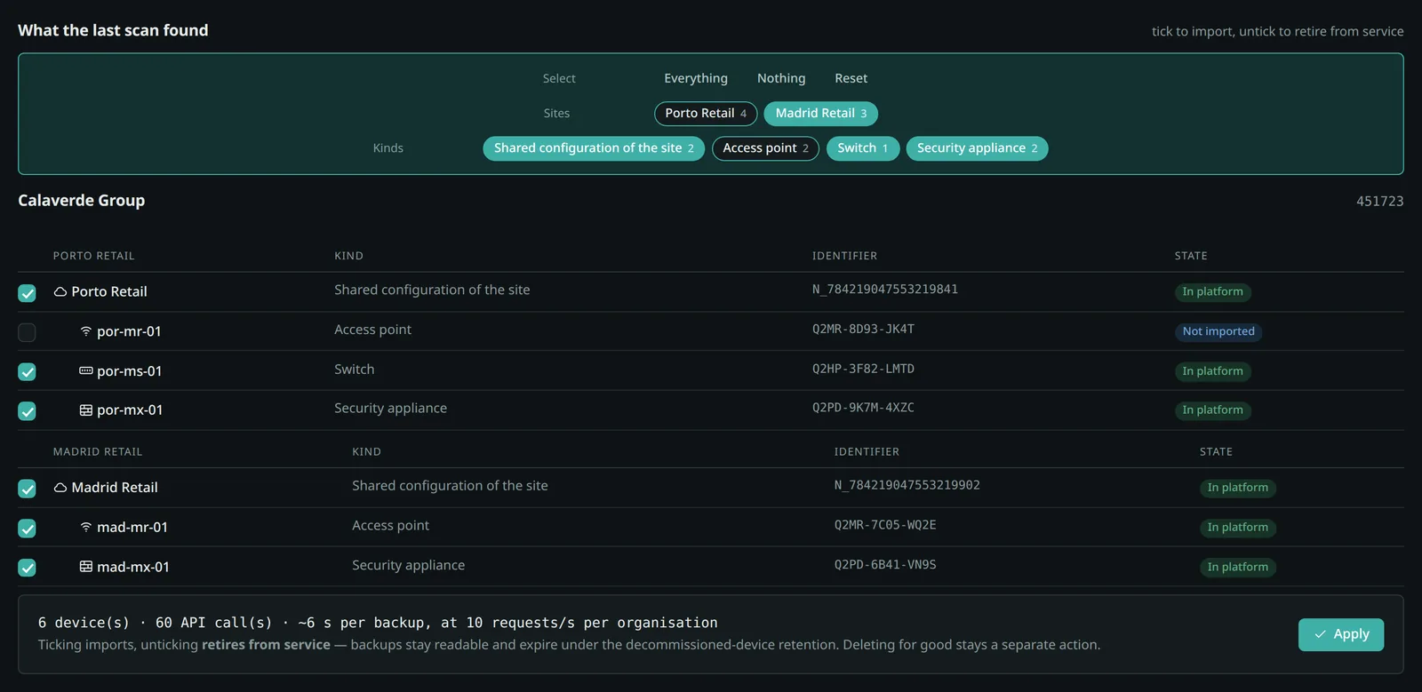
Task: Click identifier Q2PD-6B41-VN9S
Action: pyautogui.click(x=885, y=565)
